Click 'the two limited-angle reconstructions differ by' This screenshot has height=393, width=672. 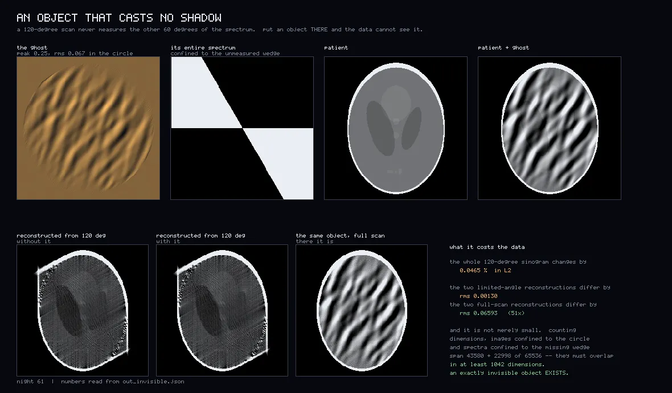point(530,288)
